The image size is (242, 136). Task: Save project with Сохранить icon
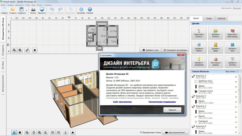tap(21, 10)
